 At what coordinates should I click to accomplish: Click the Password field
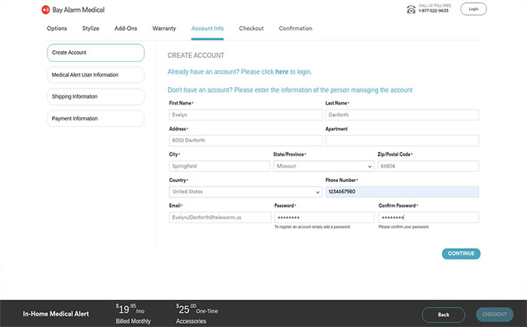coord(324,217)
